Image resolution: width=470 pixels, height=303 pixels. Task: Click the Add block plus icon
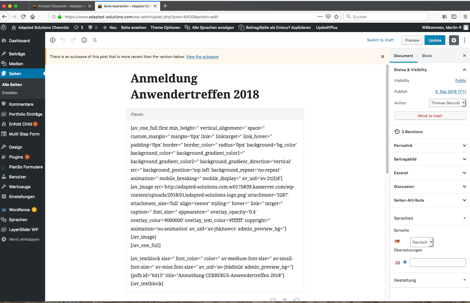[x=53, y=40]
